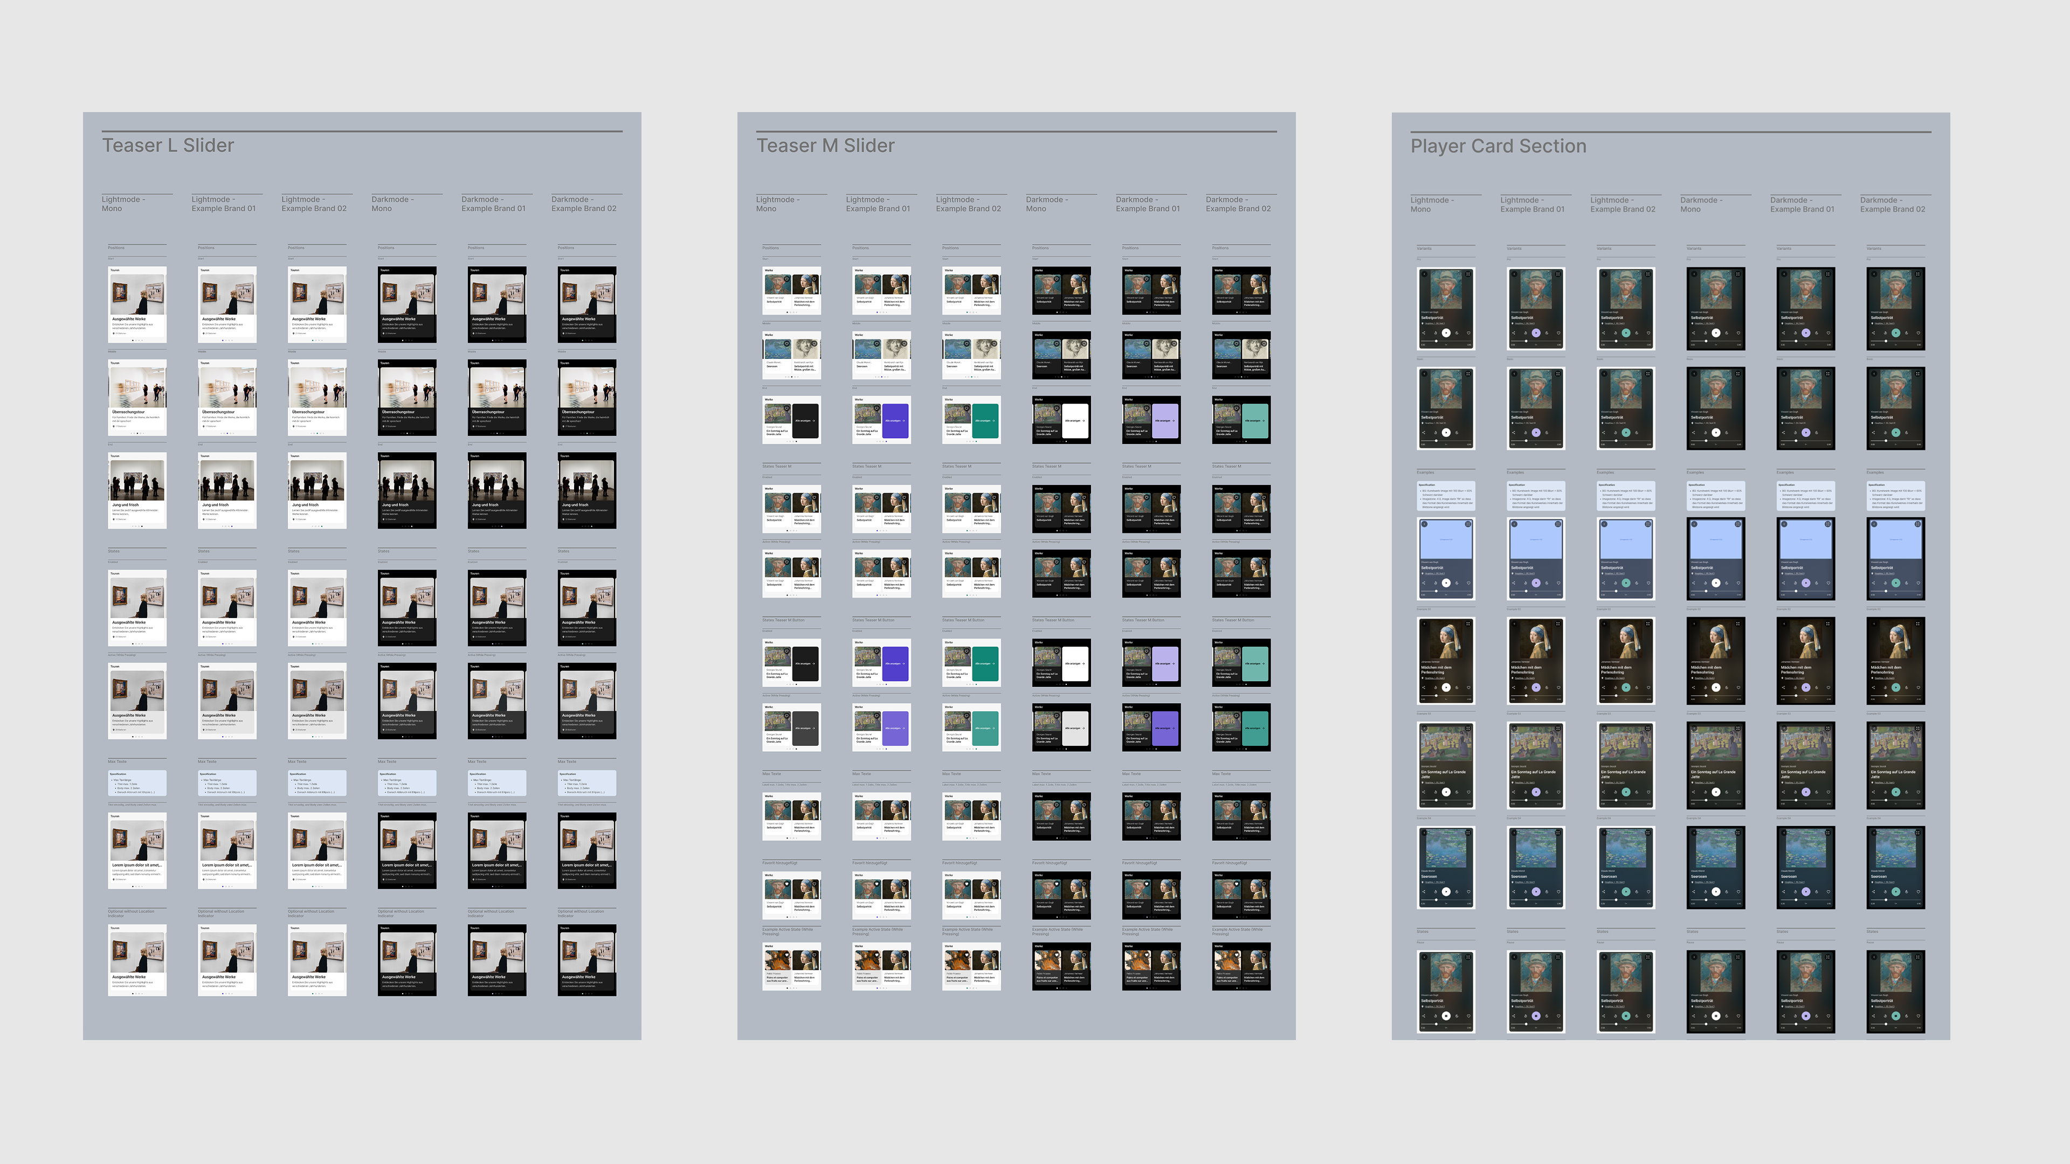
Task: Toggle heart on Seerosen thumbnail, Teaser M Middle Lightmode Mono
Action: [x=786, y=344]
